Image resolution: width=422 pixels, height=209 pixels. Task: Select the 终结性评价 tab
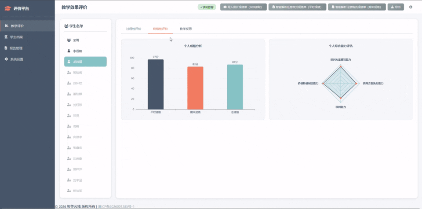point(160,29)
